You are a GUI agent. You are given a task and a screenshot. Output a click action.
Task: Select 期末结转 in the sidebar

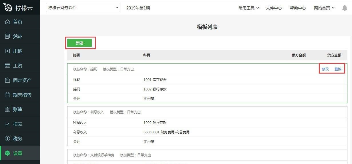[x=20, y=95]
